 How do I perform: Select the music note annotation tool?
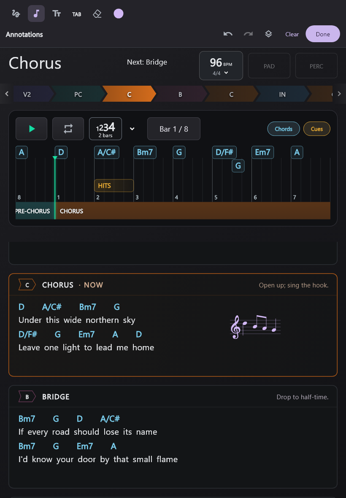[36, 14]
